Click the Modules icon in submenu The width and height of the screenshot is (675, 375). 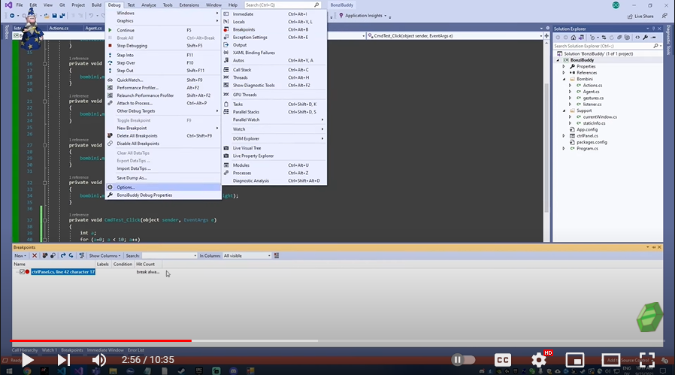tap(226, 165)
